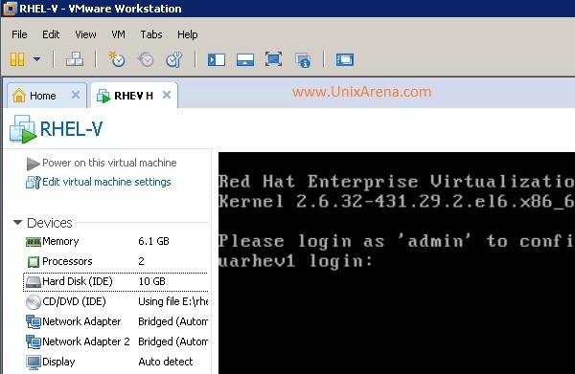Open the Edit menu
This screenshot has height=374, width=575.
pyautogui.click(x=51, y=34)
